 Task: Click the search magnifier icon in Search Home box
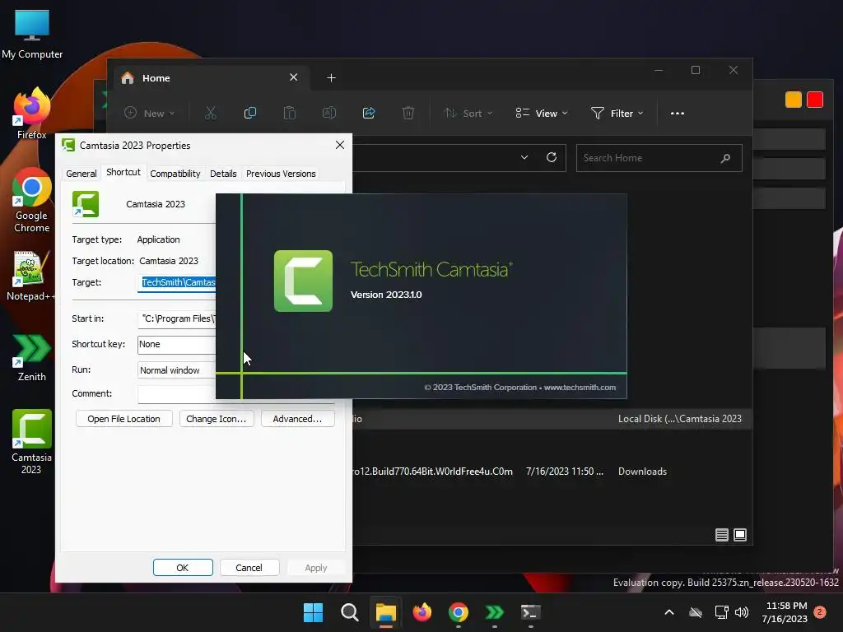[725, 158]
